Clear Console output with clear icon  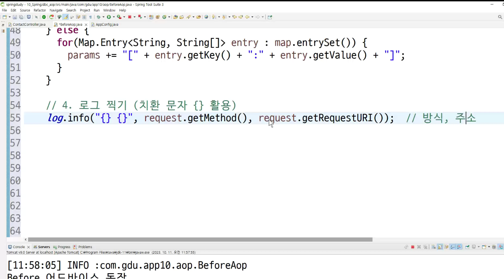(434, 247)
